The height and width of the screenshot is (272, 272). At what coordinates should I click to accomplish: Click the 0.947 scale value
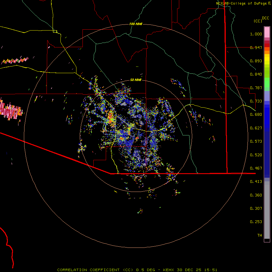[x=256, y=47]
